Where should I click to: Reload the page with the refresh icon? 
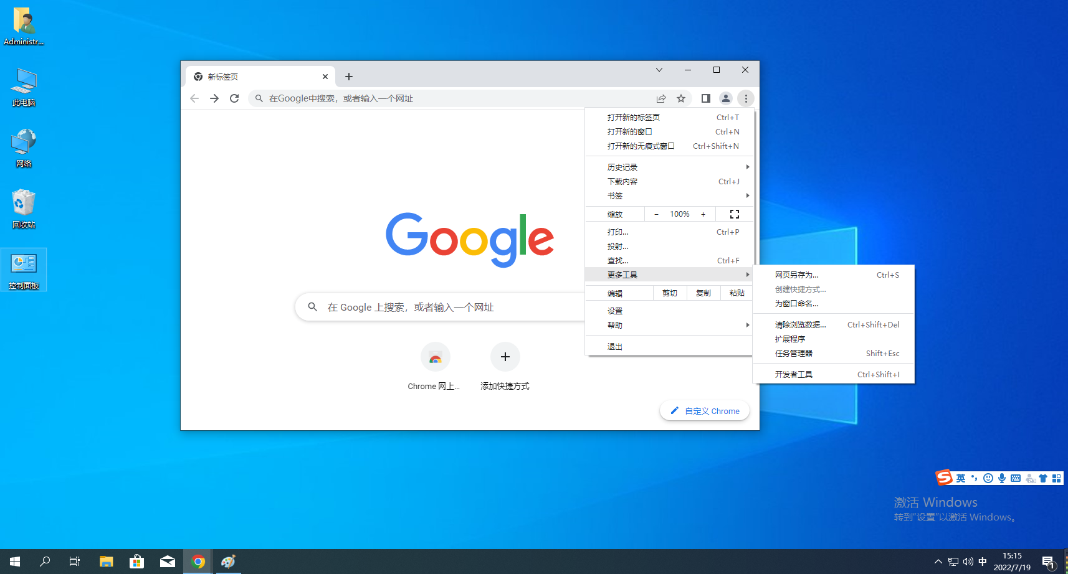point(234,98)
